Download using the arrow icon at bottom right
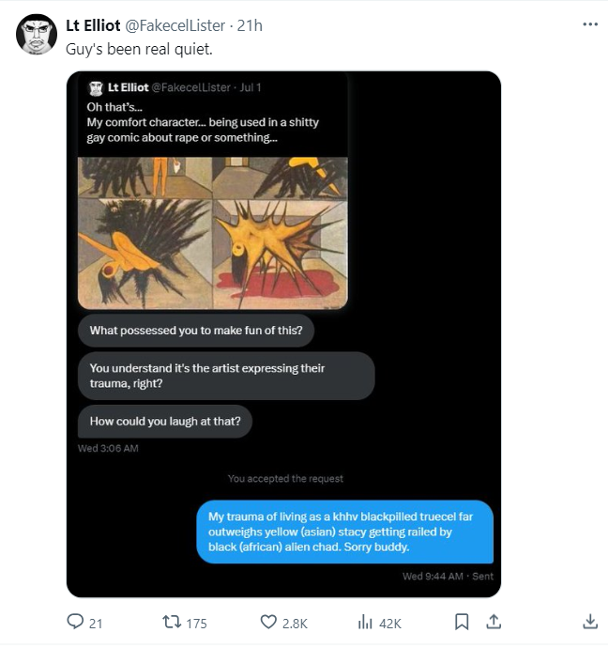This screenshot has width=608, height=648. (590, 622)
